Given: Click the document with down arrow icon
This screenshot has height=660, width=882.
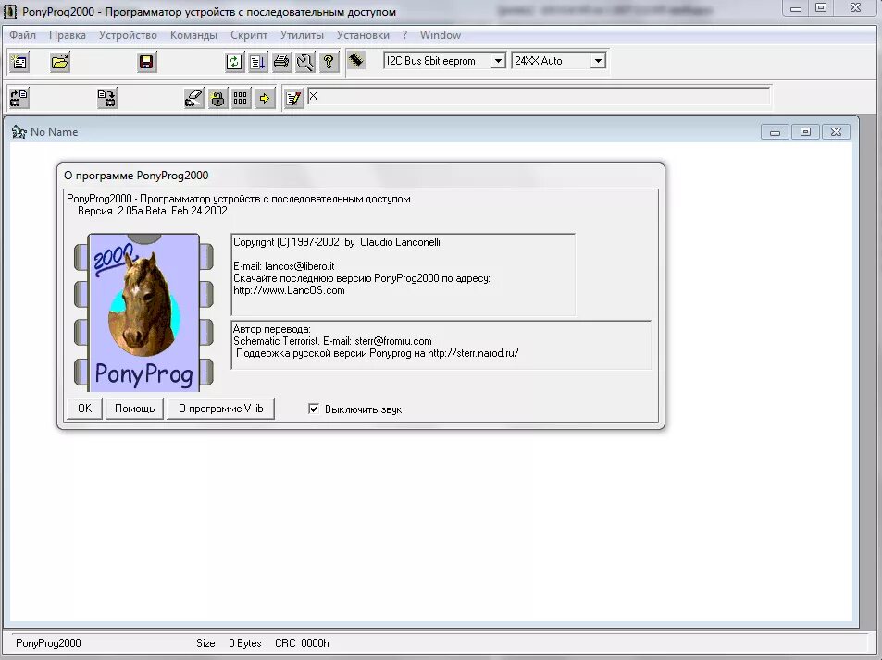Looking at the screenshot, I should point(257,61).
